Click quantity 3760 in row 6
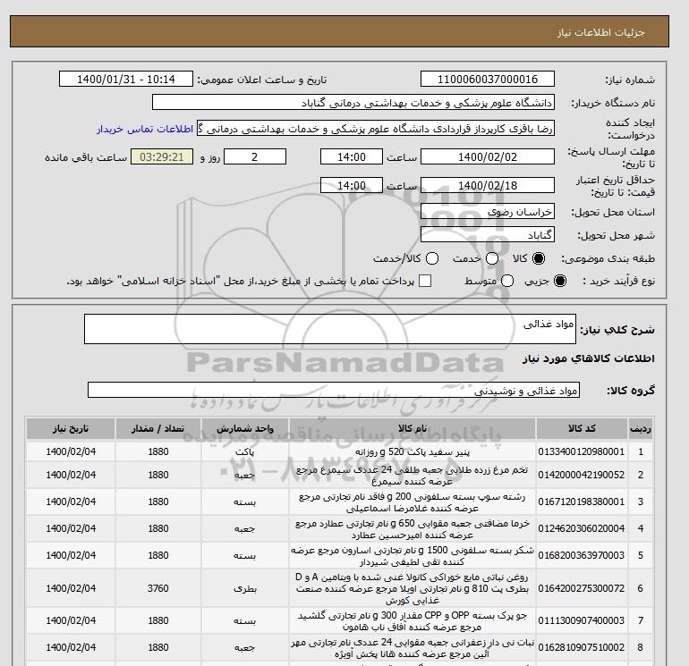Viewport: 689px width, 666px height. point(158,588)
